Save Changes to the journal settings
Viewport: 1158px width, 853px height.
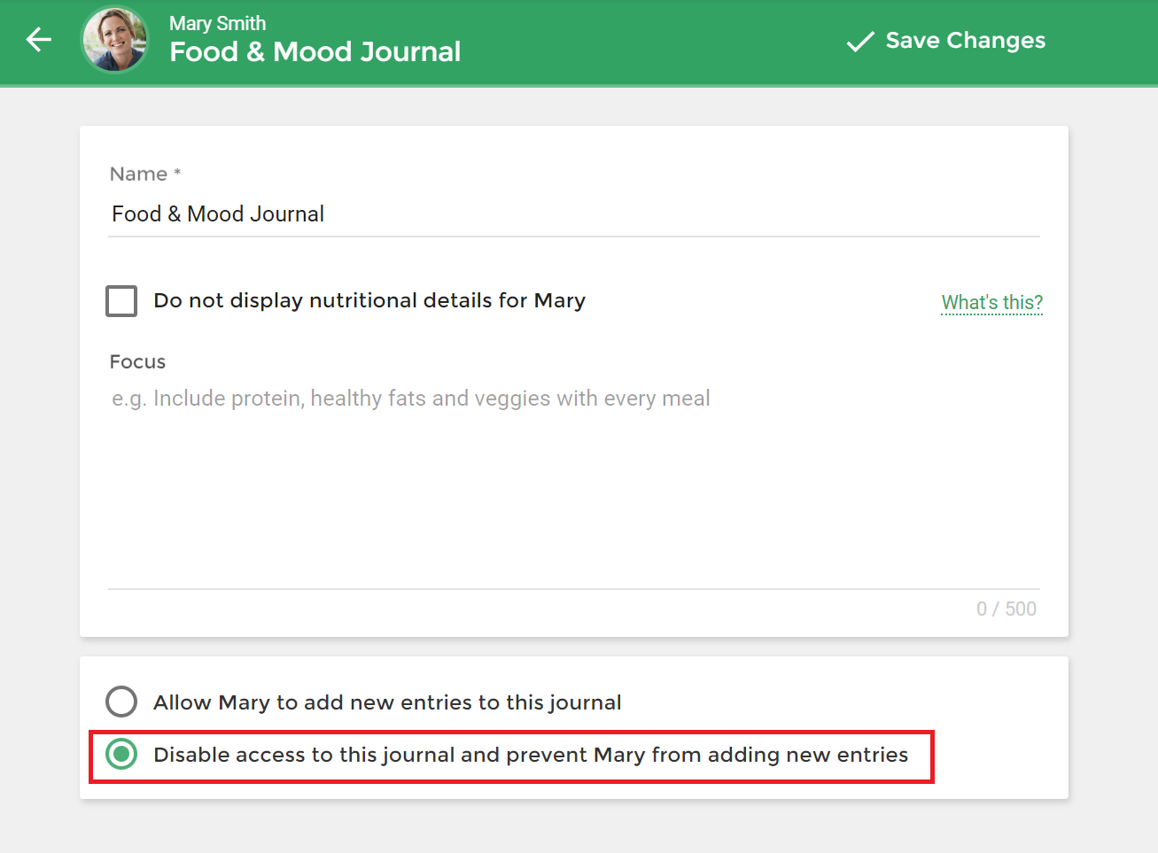[945, 41]
